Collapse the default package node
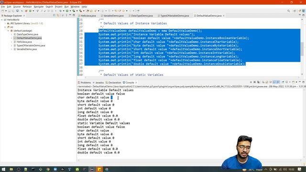 pyautogui.click(x=9, y=31)
